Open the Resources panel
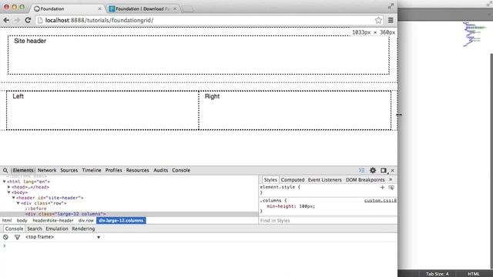Viewport: 493px width, 277px height. tap(137, 170)
